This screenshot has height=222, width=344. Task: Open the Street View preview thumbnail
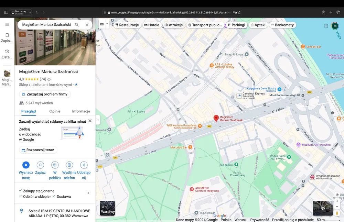323,208
